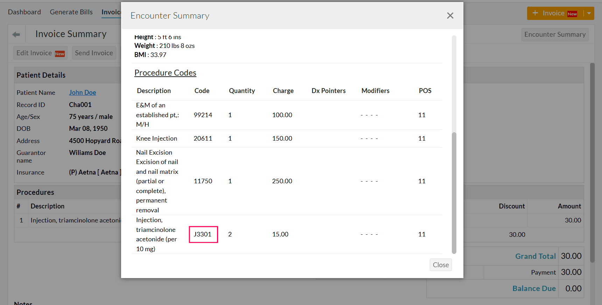
Task: Select code 99214 in the table
Action: coord(203,115)
